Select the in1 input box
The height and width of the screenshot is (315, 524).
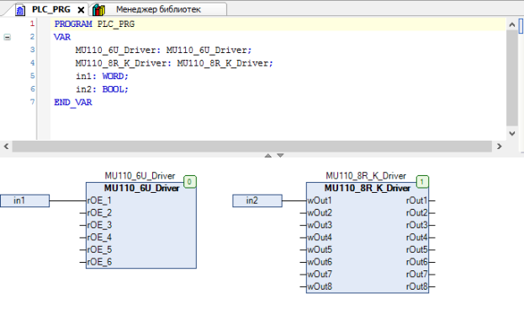[x=24, y=200]
